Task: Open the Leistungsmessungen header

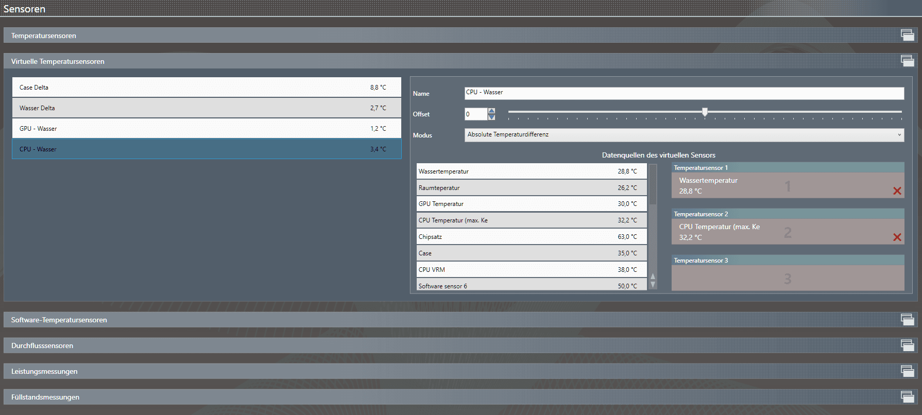Action: pos(460,371)
